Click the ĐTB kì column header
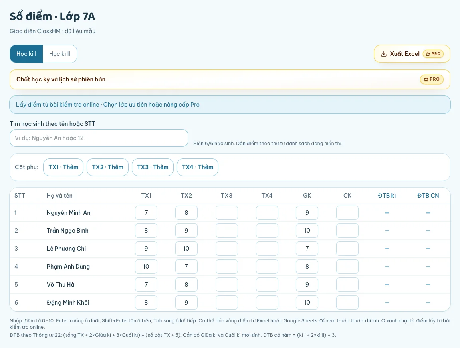 [387, 196]
